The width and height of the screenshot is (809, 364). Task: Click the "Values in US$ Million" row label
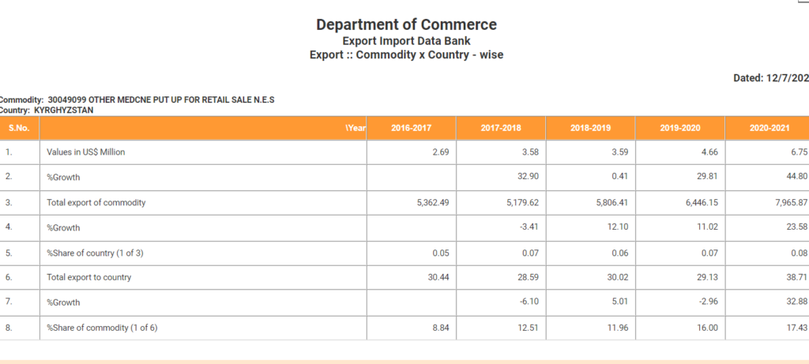(85, 152)
